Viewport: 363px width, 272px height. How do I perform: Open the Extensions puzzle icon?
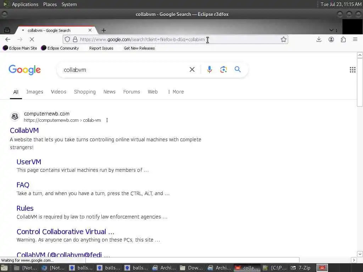tap(343, 40)
